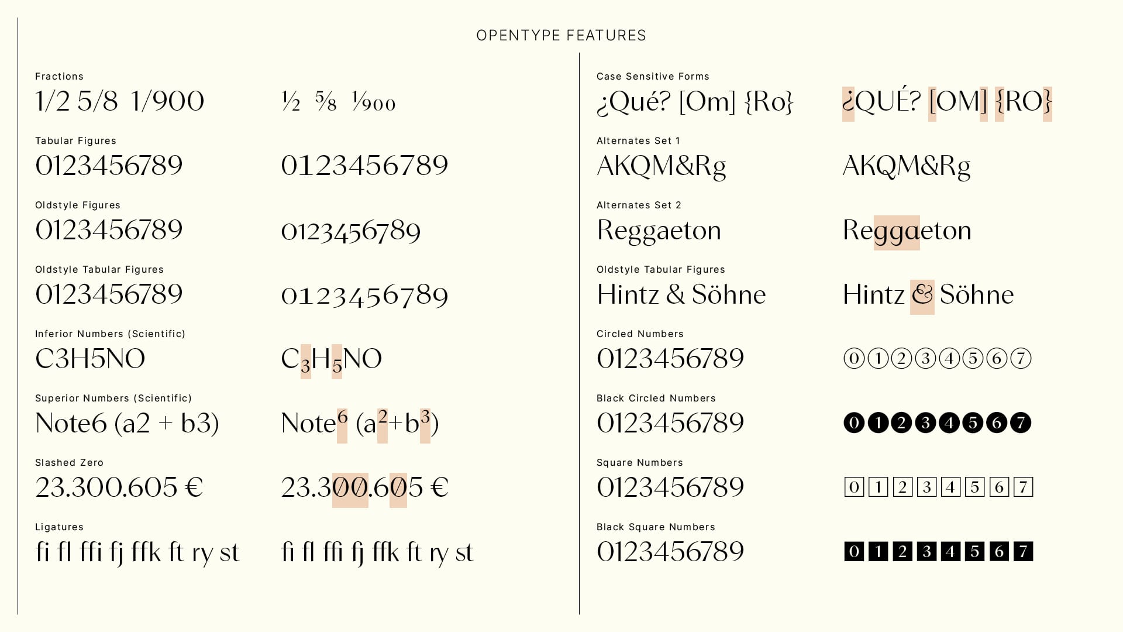Screen dimensions: 1123x632
Task: Click the Alternates Set 2 label
Action: [639, 205]
